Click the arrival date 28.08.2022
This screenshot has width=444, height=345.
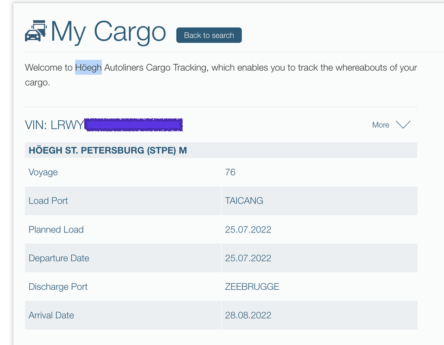(248, 315)
